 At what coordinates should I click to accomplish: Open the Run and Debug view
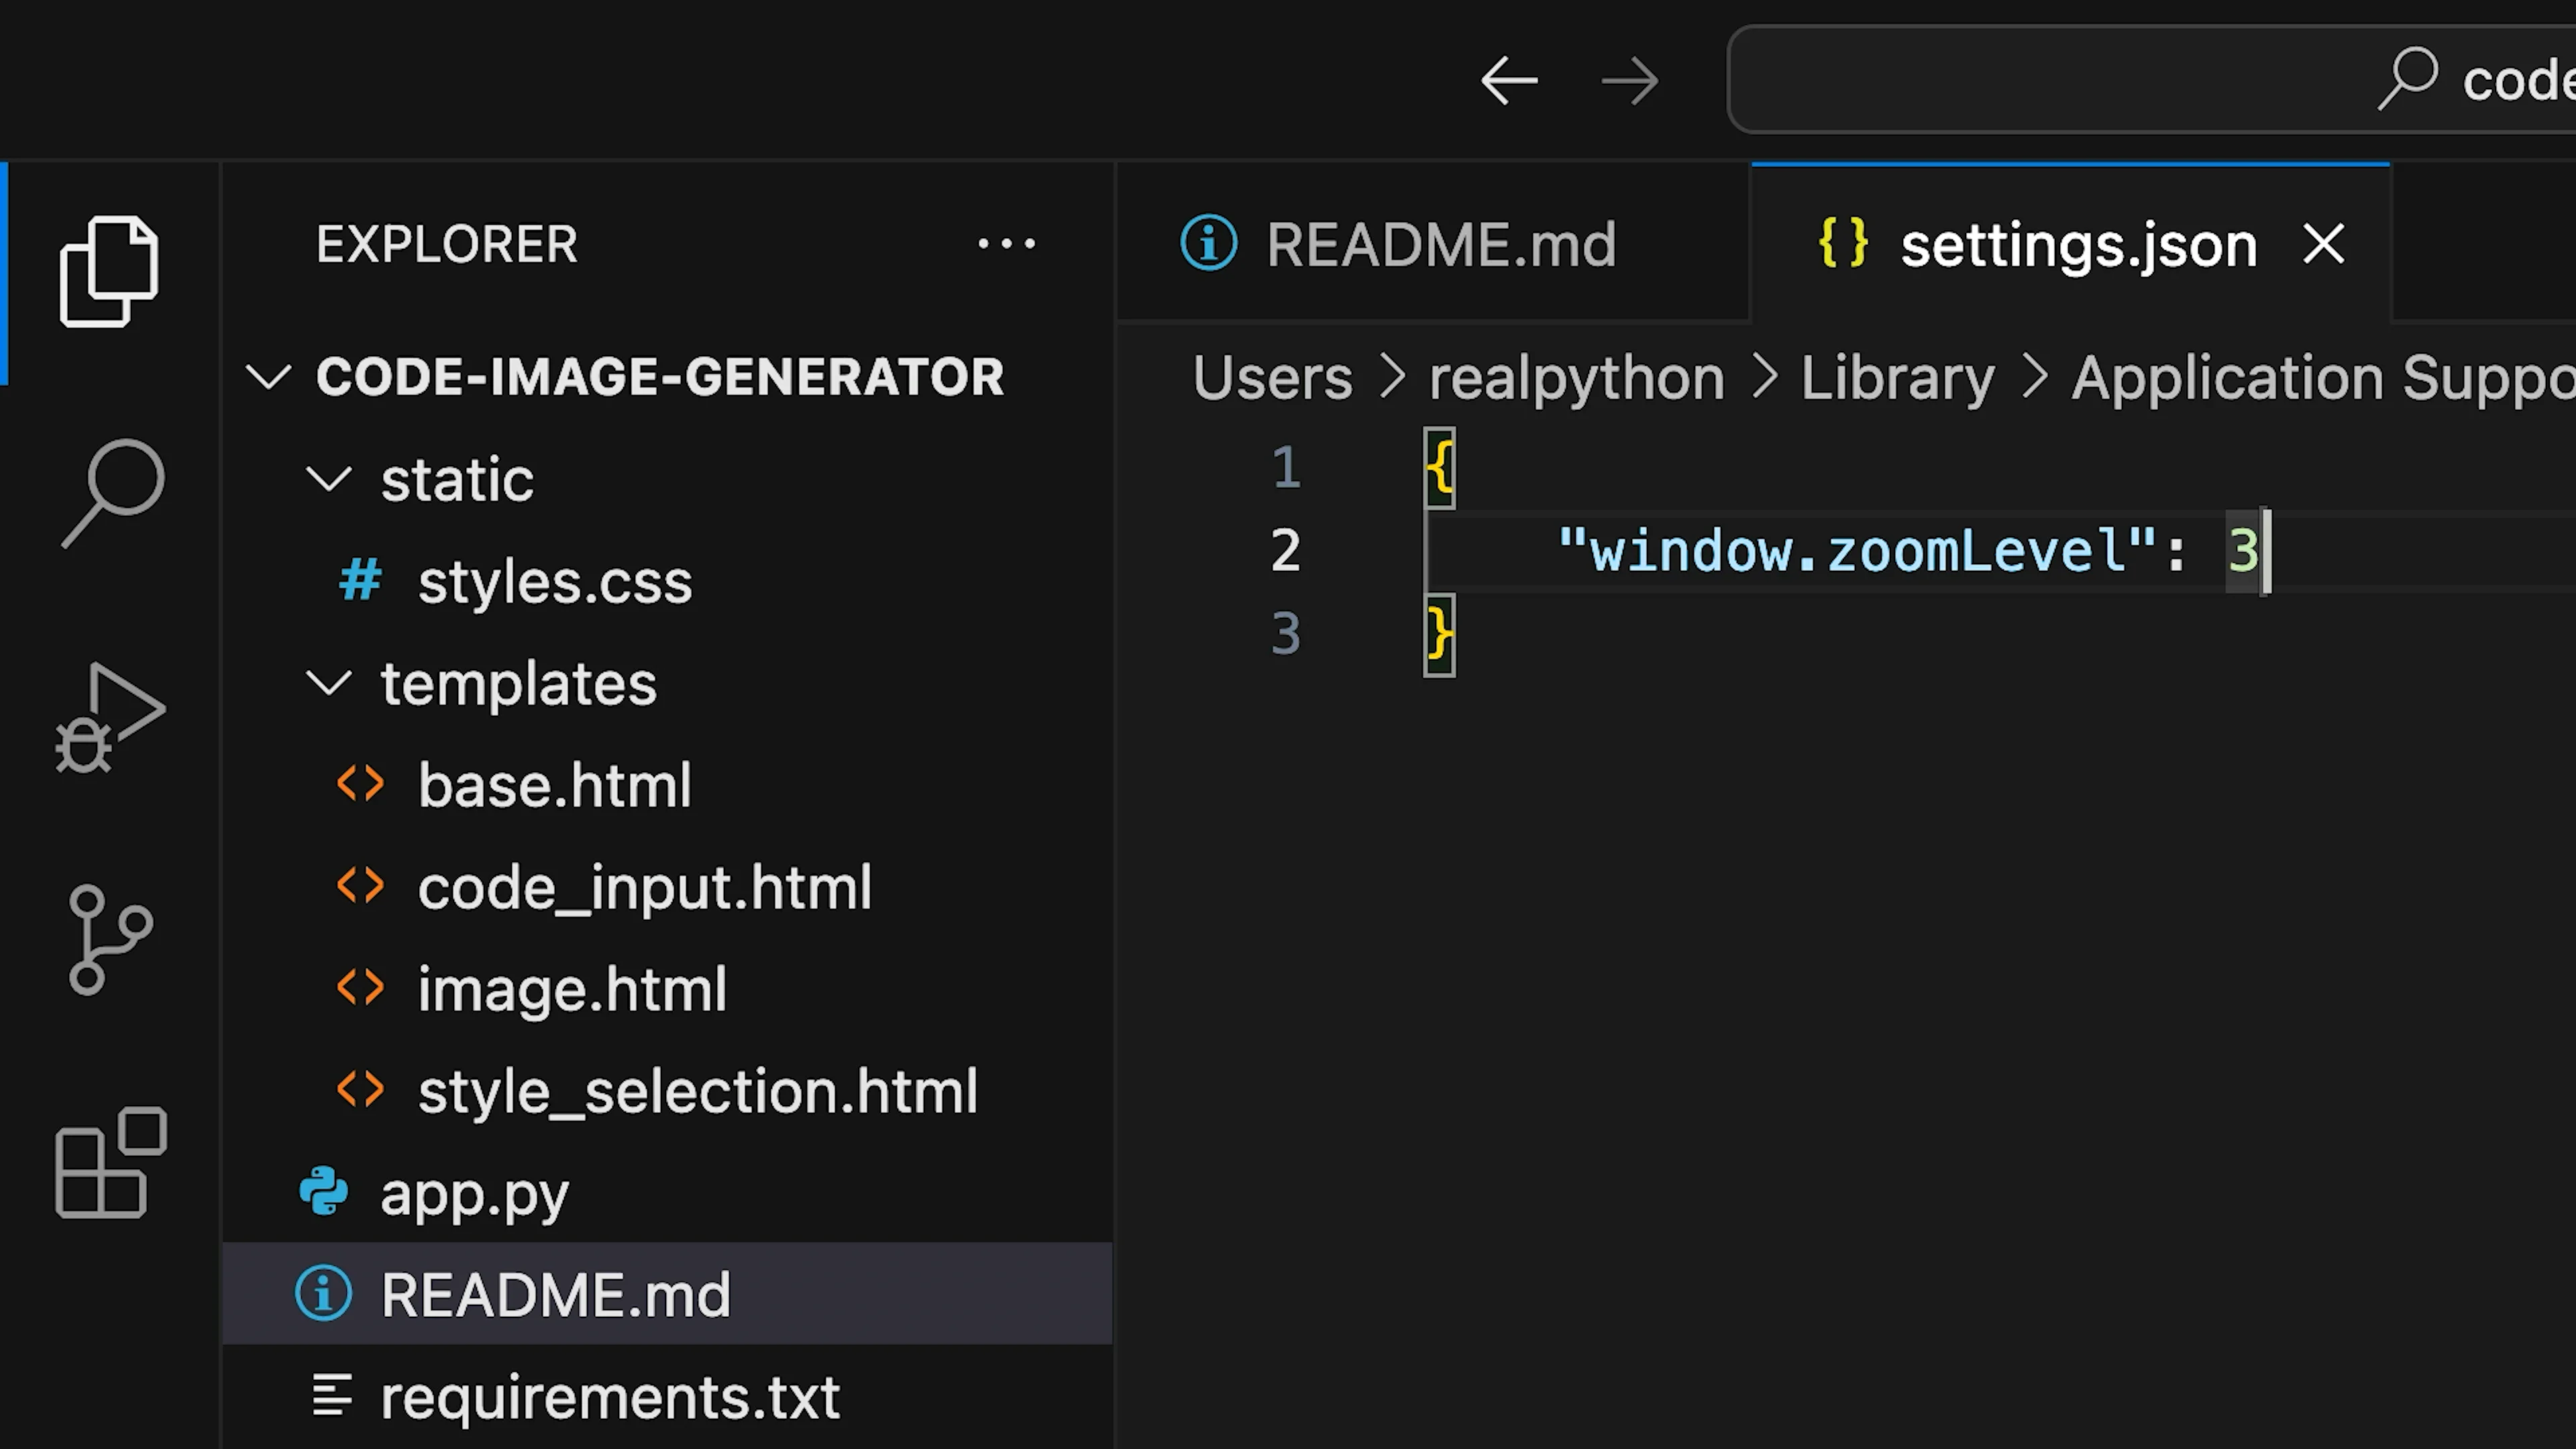(x=110, y=717)
